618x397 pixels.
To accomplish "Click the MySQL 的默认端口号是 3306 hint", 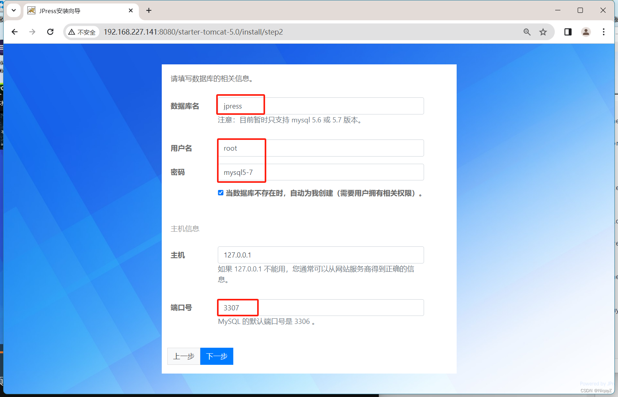I will point(267,321).
